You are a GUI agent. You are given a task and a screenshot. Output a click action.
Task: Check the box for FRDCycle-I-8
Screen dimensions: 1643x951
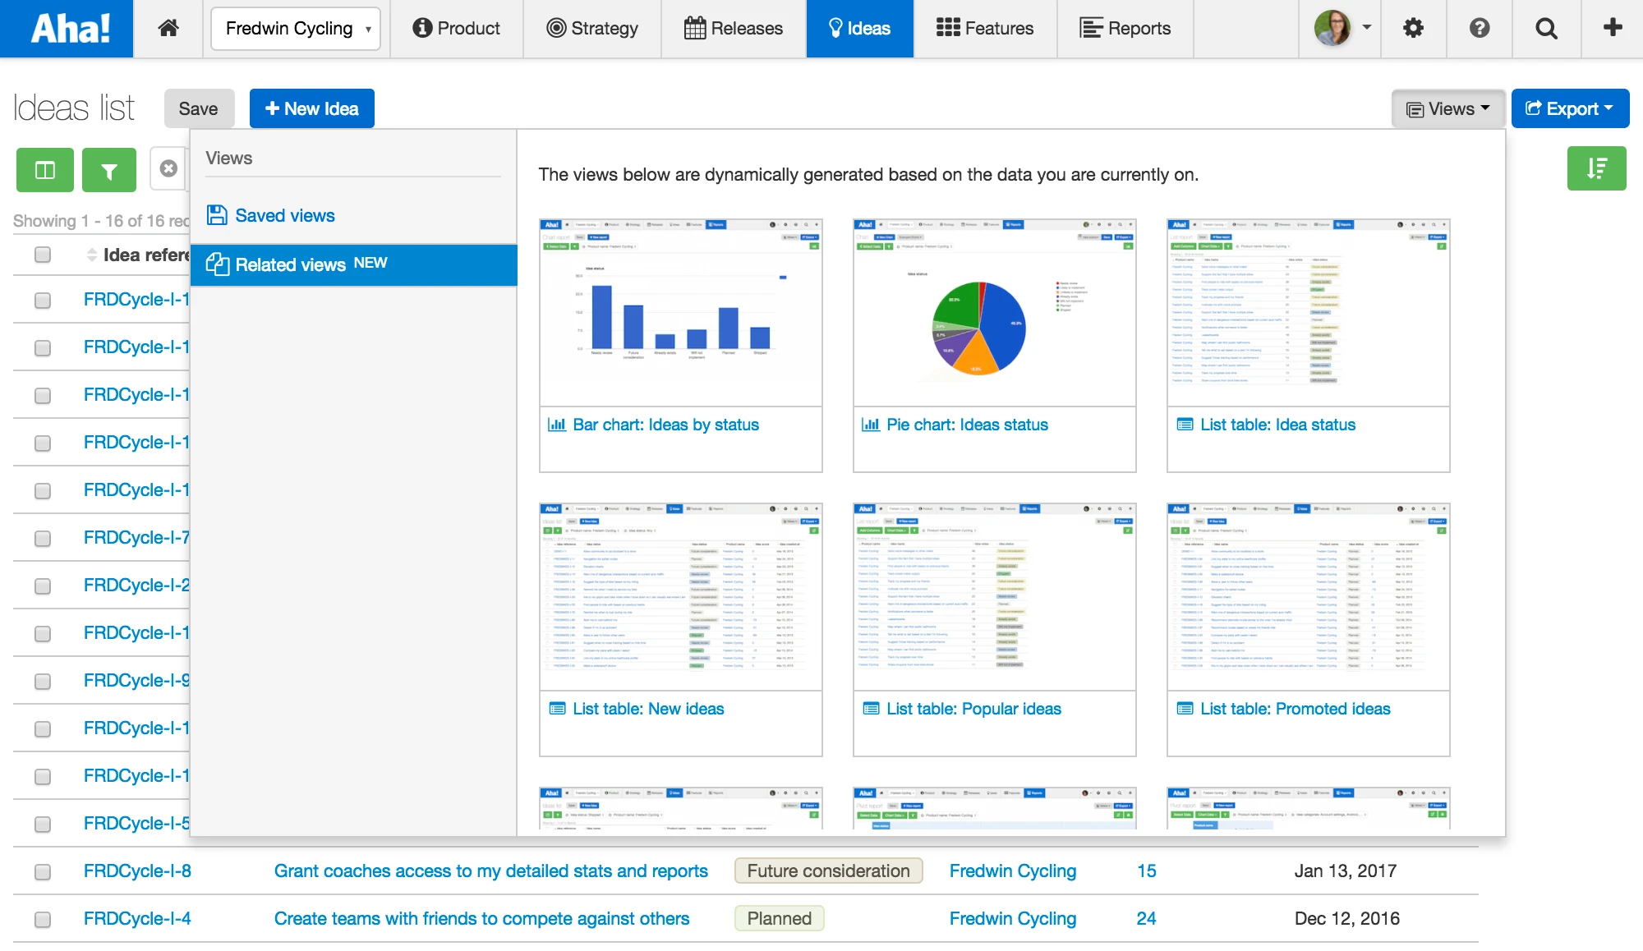coord(43,871)
